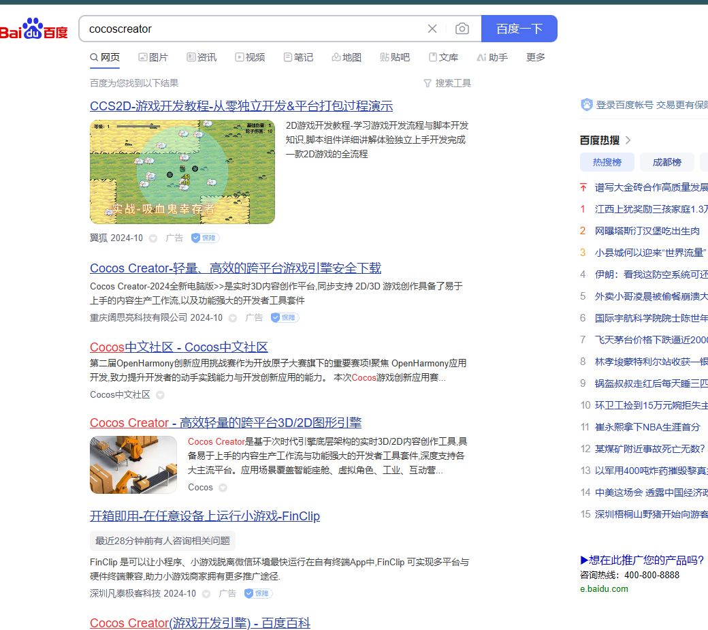Open hot search 某煤矿附近事故死亡无数
The width and height of the screenshot is (708, 630).
pyautogui.click(x=649, y=449)
